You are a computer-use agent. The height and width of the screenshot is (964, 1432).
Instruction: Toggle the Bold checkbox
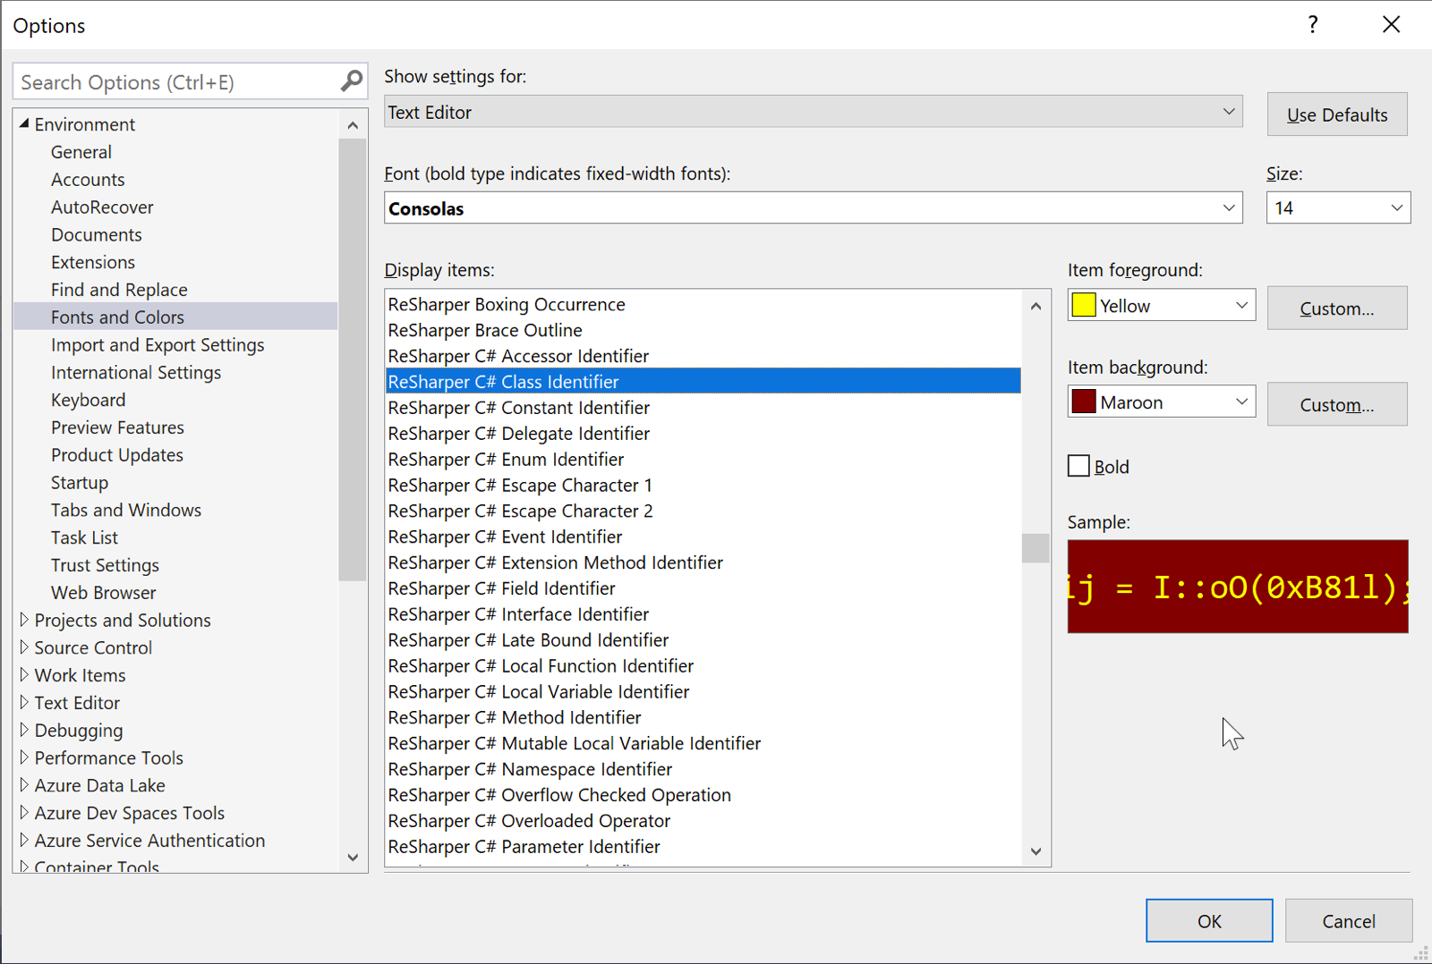pos(1078,466)
